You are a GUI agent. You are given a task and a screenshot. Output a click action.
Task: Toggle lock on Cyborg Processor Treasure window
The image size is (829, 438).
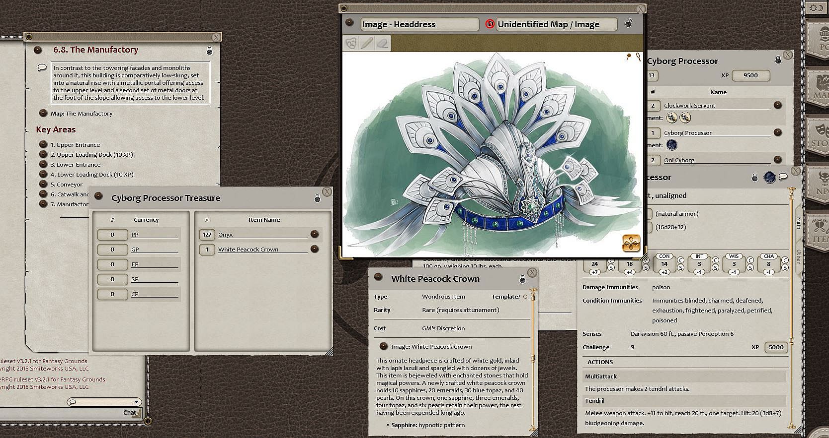tap(318, 198)
